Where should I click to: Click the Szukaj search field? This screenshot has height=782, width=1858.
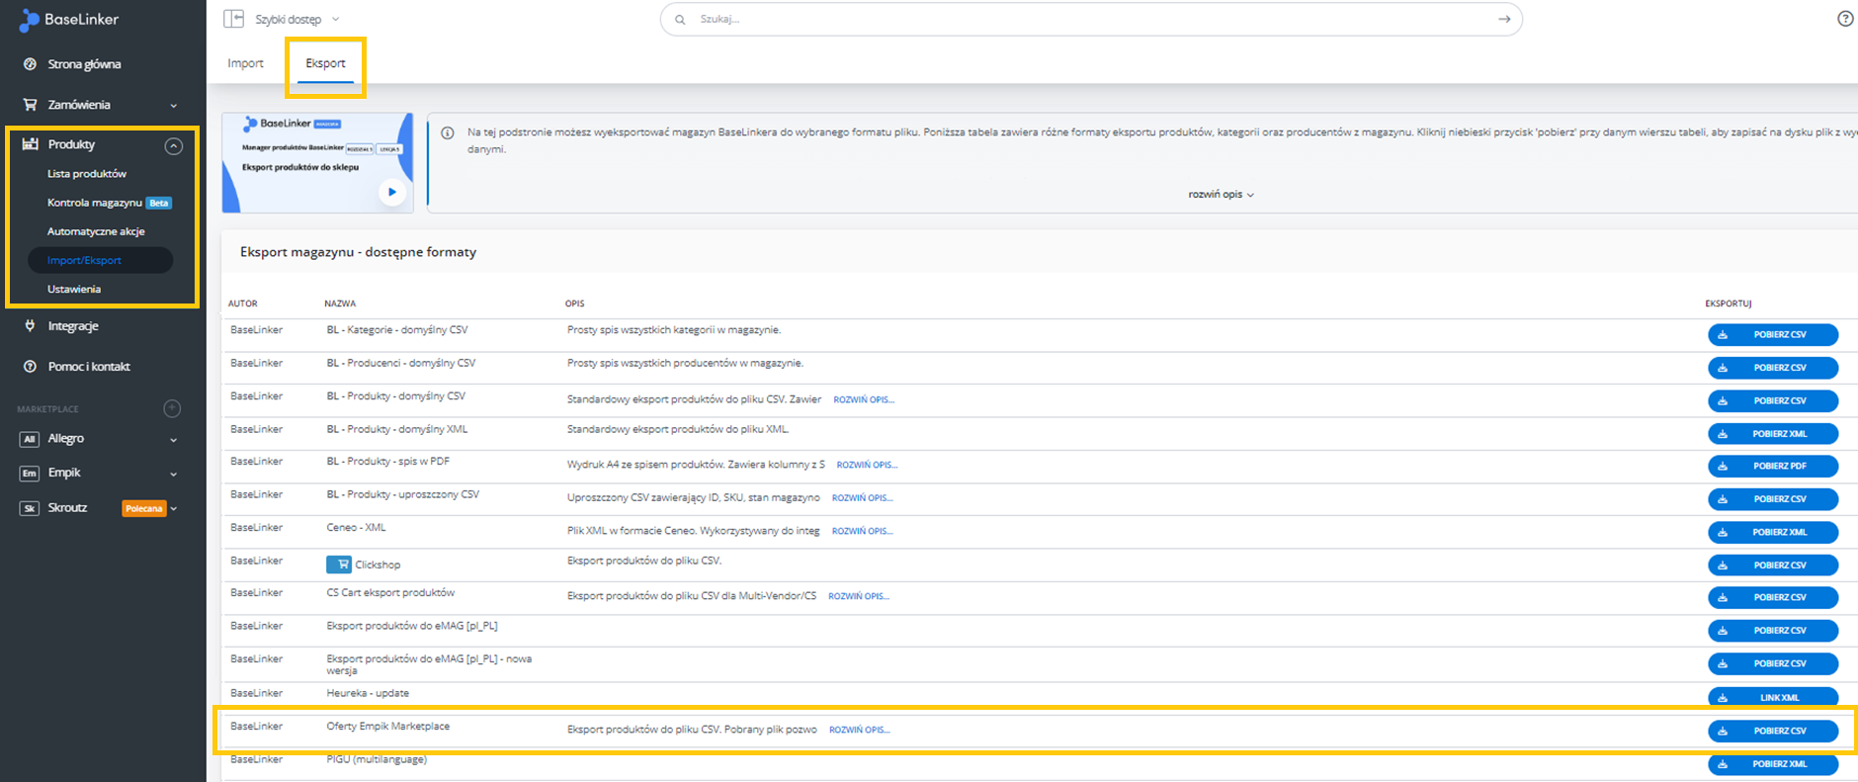click(1087, 19)
